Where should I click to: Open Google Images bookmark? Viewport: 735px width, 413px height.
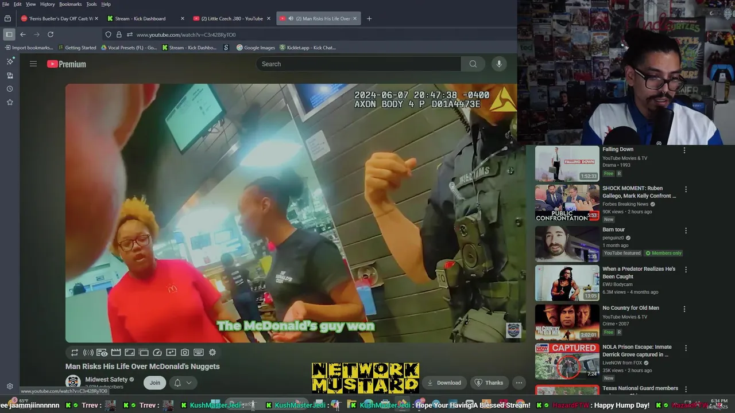click(x=256, y=48)
